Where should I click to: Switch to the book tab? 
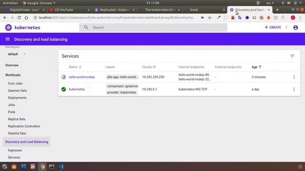point(204,9)
